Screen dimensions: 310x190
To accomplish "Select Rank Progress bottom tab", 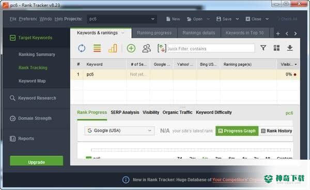I will point(92,113).
